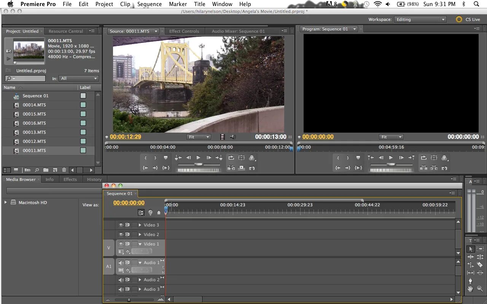Export frame camera icon in Source monitor

(252, 168)
